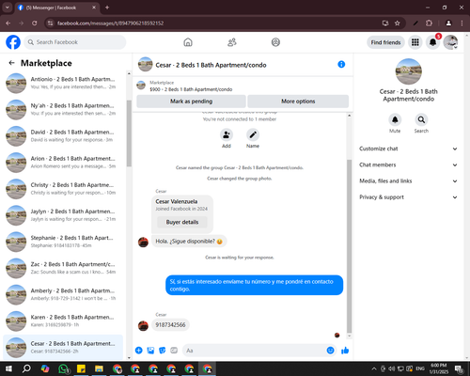Open the Facebook menu grid icon
Viewport: 470px width, 376px height.
coord(415,42)
